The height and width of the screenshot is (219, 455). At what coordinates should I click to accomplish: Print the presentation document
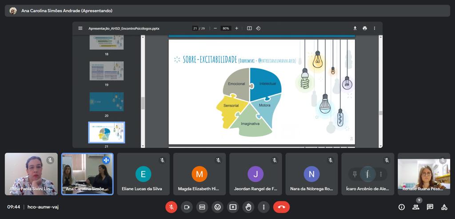365,28
